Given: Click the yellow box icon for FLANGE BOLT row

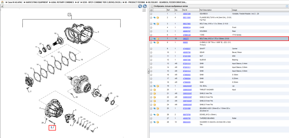Looking at the screenshot, I should click(158, 18).
